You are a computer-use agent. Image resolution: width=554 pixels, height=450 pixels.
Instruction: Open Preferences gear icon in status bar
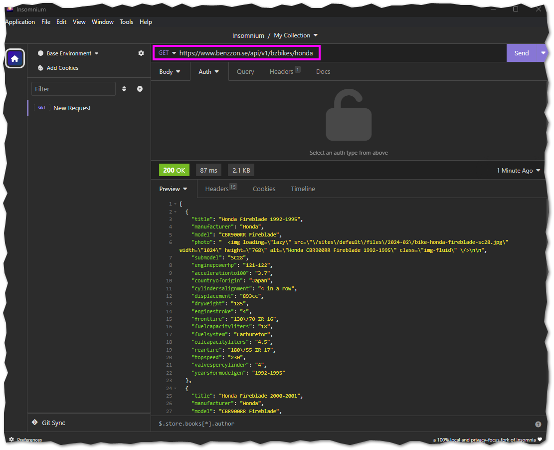point(11,440)
